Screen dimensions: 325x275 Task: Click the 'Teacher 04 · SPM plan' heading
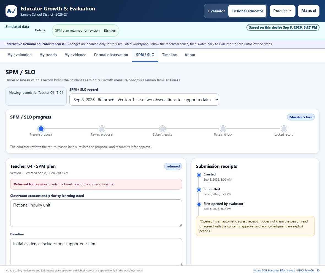coord(33,166)
